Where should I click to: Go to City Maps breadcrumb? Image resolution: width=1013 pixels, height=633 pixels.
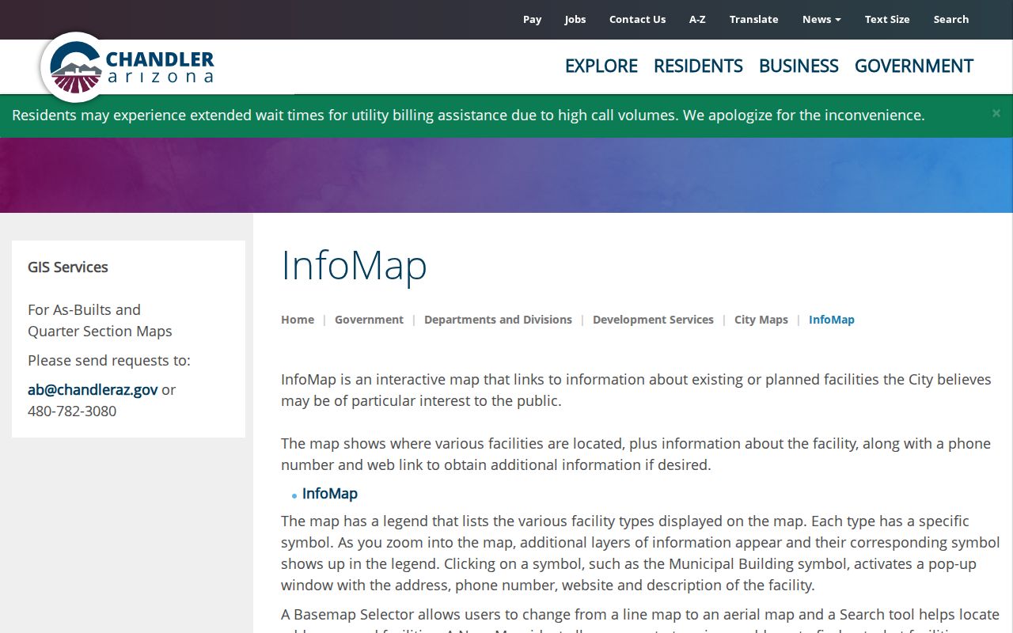click(x=761, y=320)
